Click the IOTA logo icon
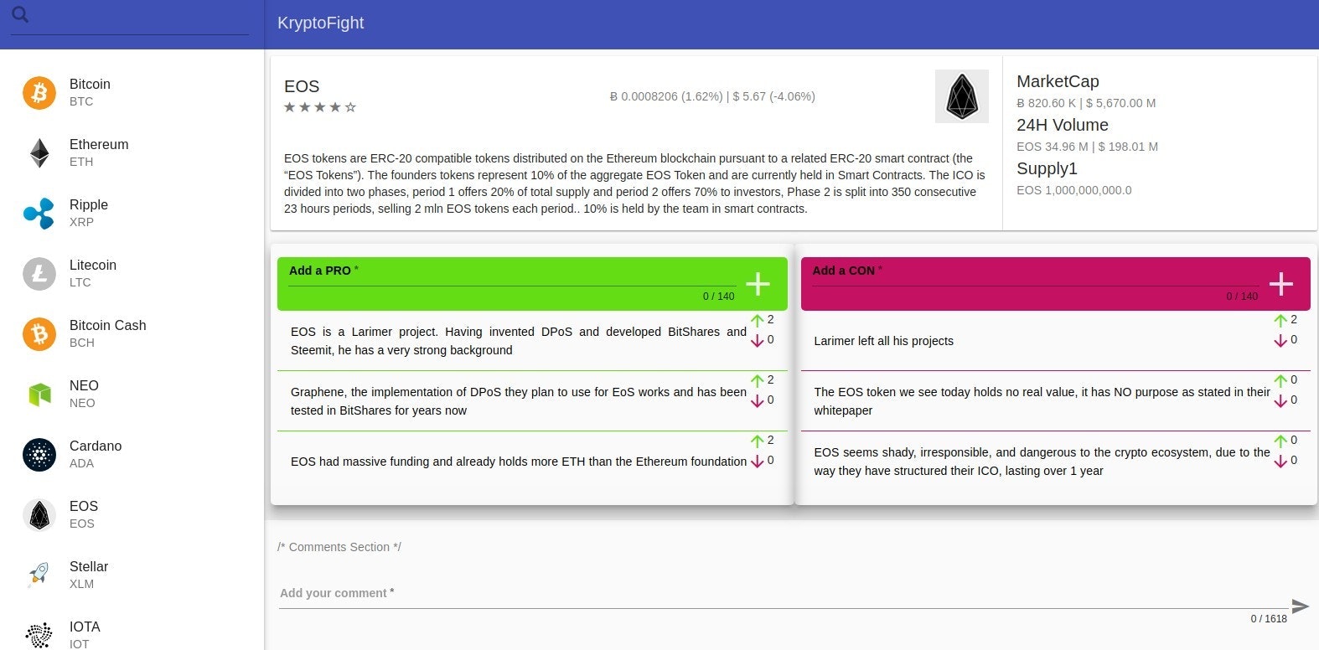 [x=39, y=635]
